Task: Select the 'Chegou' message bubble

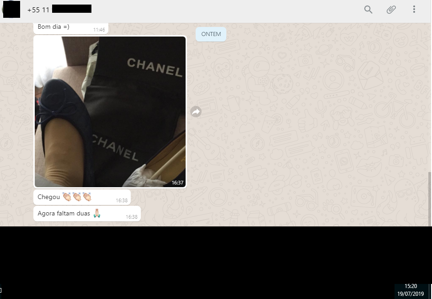Action: pyautogui.click(x=82, y=197)
